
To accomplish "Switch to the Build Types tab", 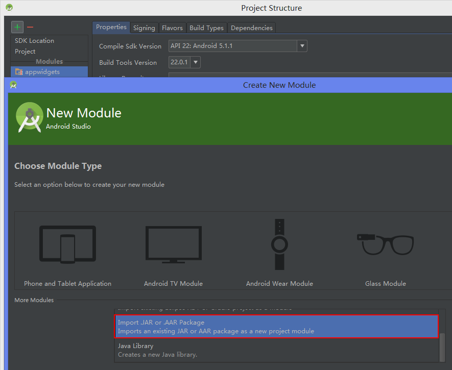I will pyautogui.click(x=206, y=28).
